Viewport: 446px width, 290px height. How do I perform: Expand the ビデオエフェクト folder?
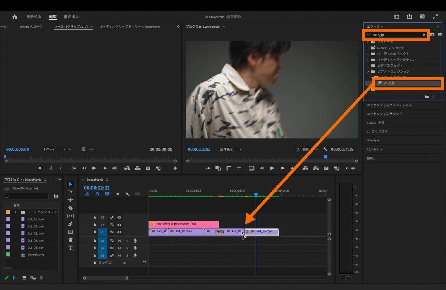pos(367,66)
